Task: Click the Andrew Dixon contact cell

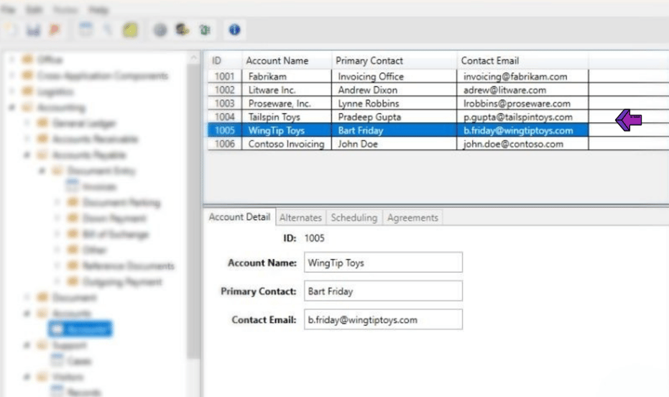Action: coord(395,90)
